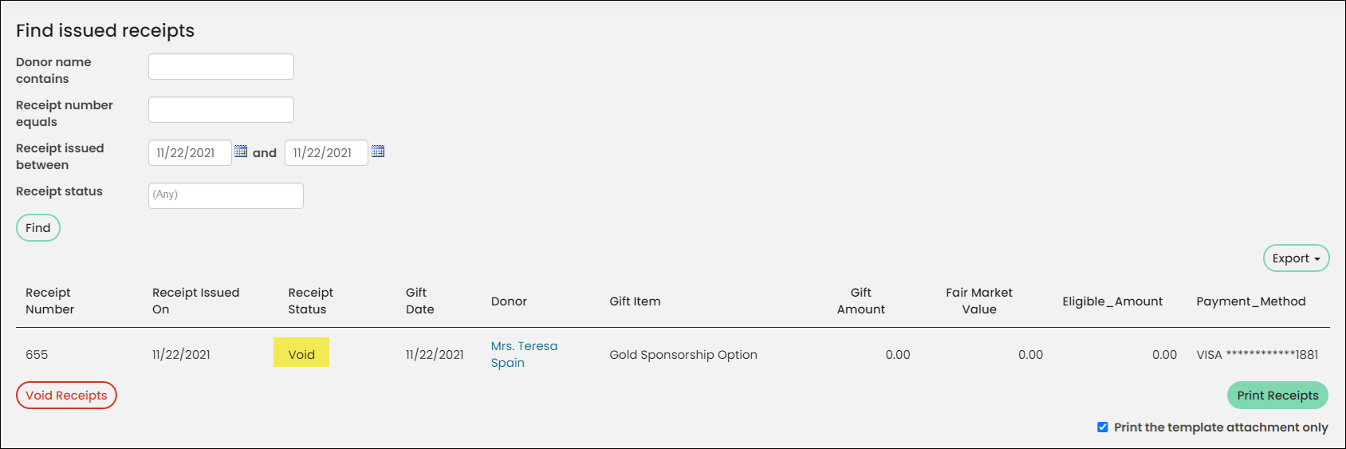Image resolution: width=1346 pixels, height=449 pixels.
Task: Open the end date calendar picker icon
Action: (x=378, y=152)
